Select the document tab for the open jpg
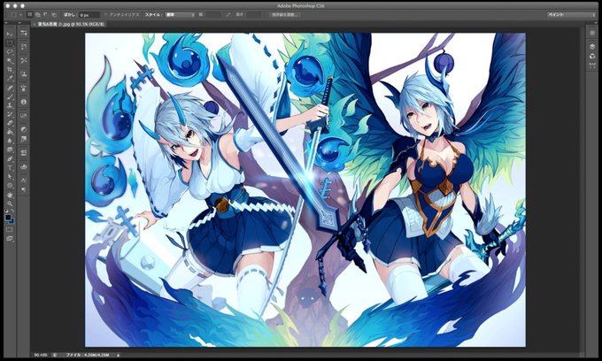Screen dimensions: 602x361 click(72, 24)
